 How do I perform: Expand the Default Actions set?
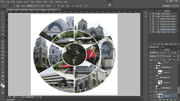click(156, 14)
